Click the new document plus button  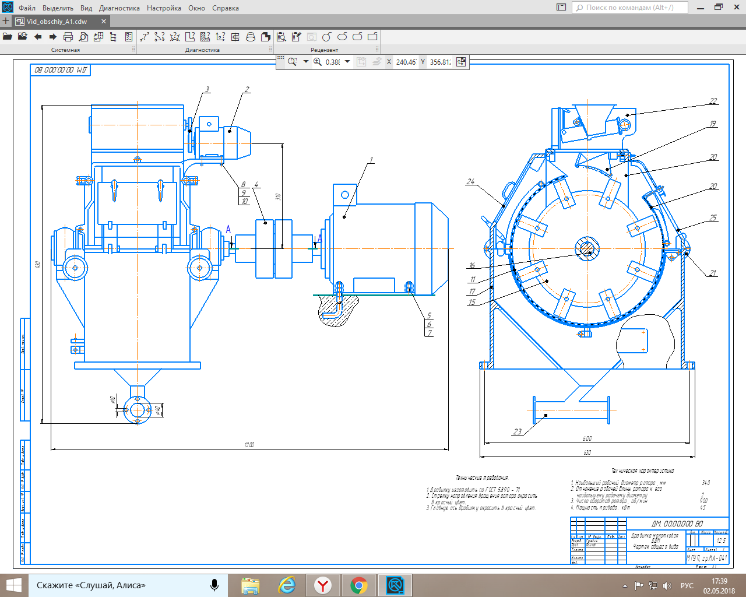tap(6, 22)
